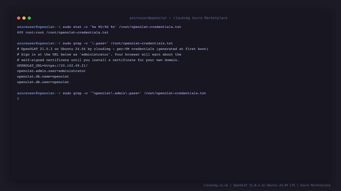Click the red close window dot
The image size is (341, 191).
(x=19, y=18)
